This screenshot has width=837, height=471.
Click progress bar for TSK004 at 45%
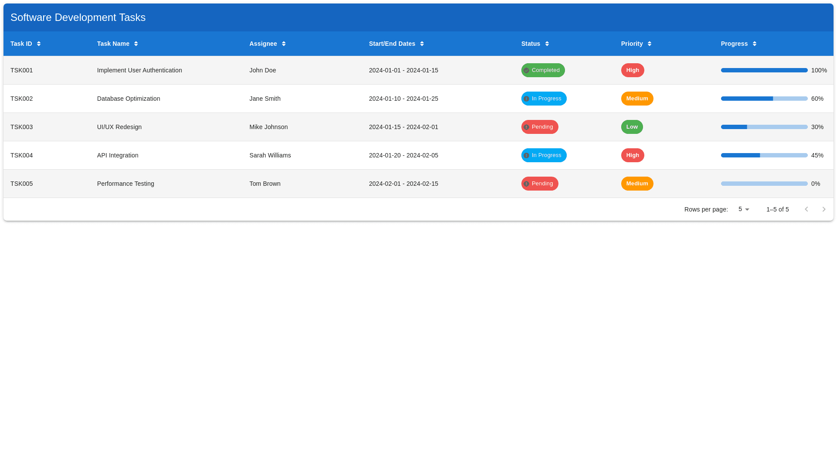764,155
